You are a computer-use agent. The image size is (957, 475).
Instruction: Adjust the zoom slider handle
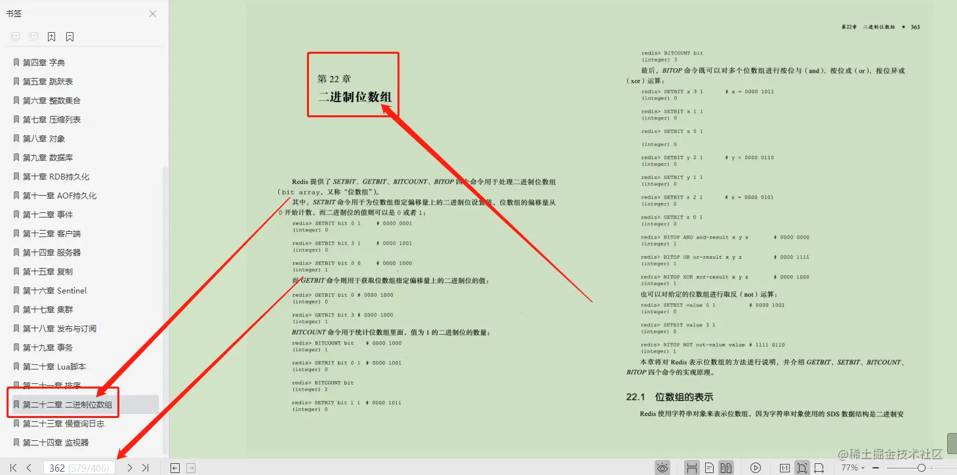[922, 468]
